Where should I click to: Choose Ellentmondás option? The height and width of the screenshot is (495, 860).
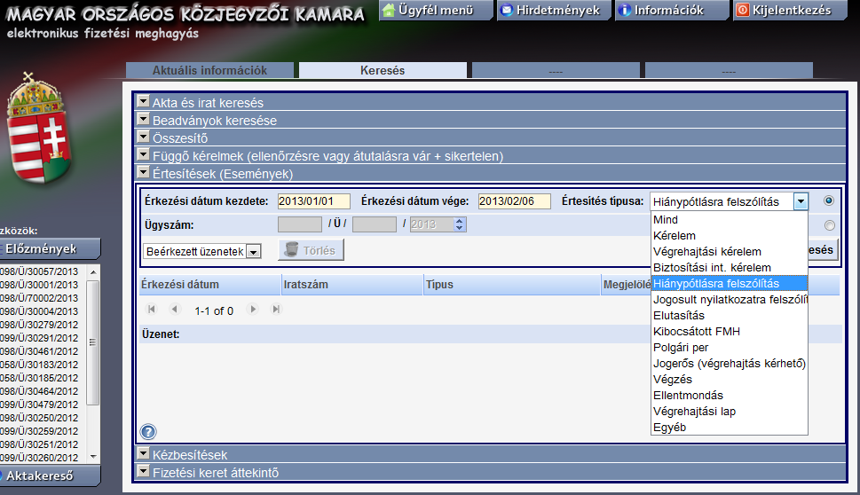click(729, 395)
